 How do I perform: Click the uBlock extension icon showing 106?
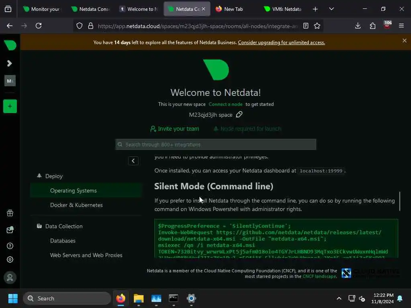pyautogui.click(x=387, y=25)
